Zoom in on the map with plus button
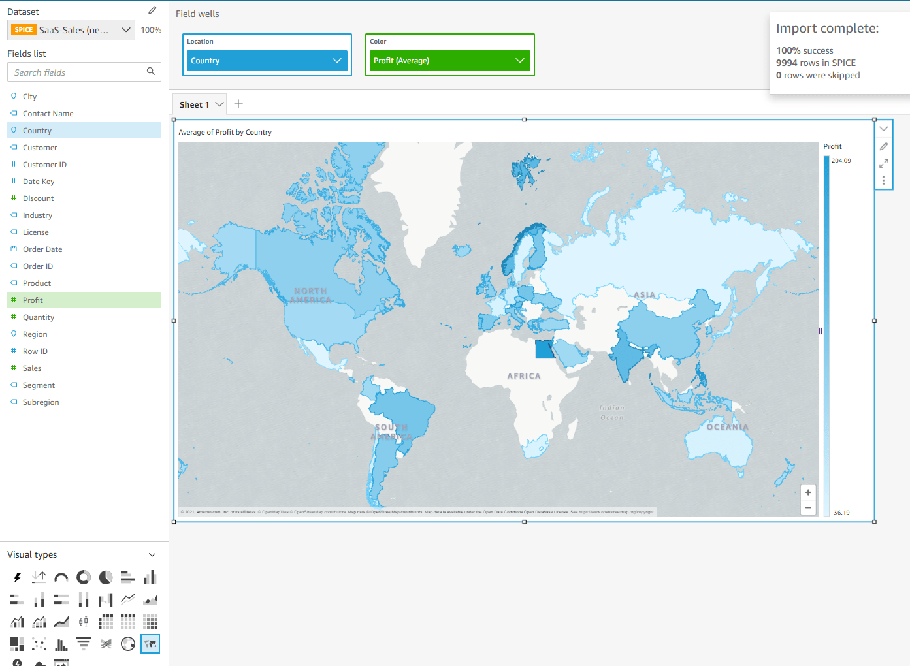The height and width of the screenshot is (666, 910). tap(808, 492)
